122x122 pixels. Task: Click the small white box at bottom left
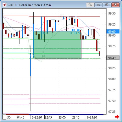tap(4, 117)
